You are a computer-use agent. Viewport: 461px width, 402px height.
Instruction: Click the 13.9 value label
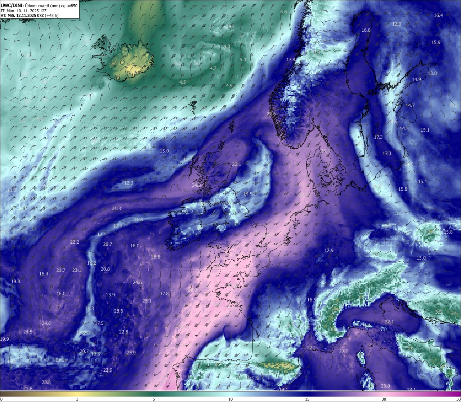click(110, 295)
